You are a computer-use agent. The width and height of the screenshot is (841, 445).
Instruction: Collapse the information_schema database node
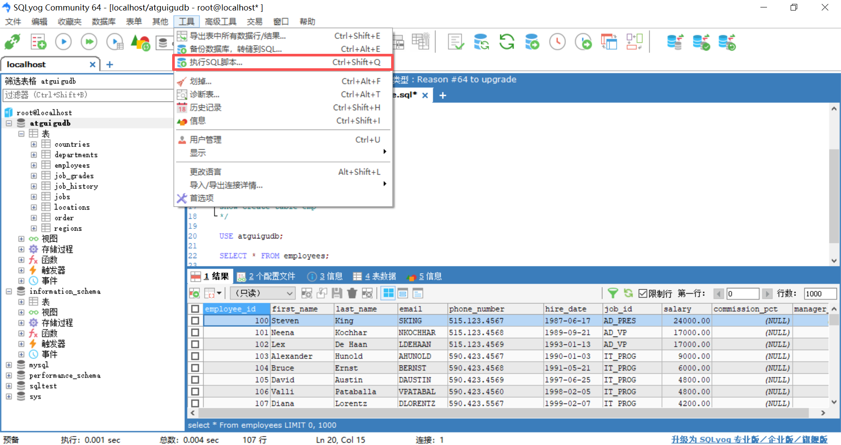click(9, 291)
